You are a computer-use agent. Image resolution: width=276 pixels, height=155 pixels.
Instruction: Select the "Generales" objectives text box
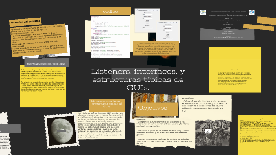click(x=165, y=132)
